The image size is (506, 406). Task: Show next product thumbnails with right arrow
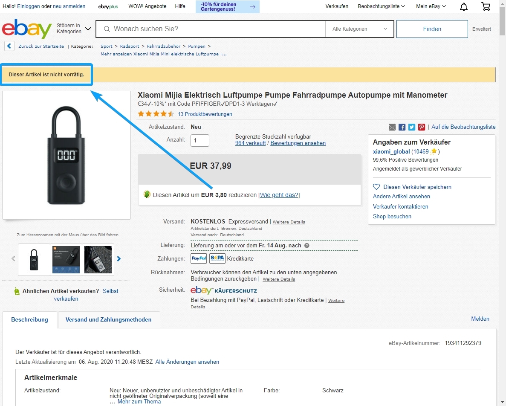(119, 259)
